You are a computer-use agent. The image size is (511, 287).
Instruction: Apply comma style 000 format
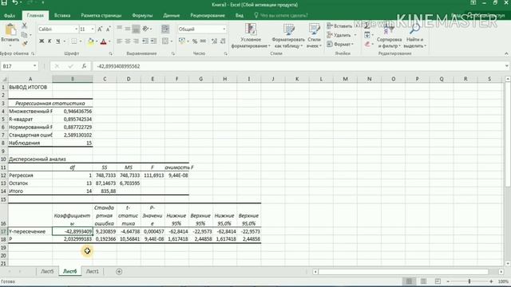pos(203,41)
